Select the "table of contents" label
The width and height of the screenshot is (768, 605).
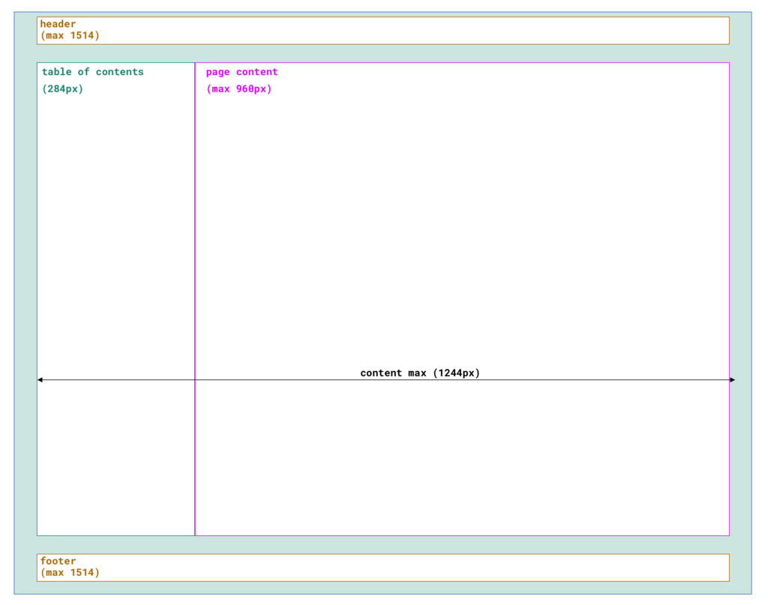92,72
